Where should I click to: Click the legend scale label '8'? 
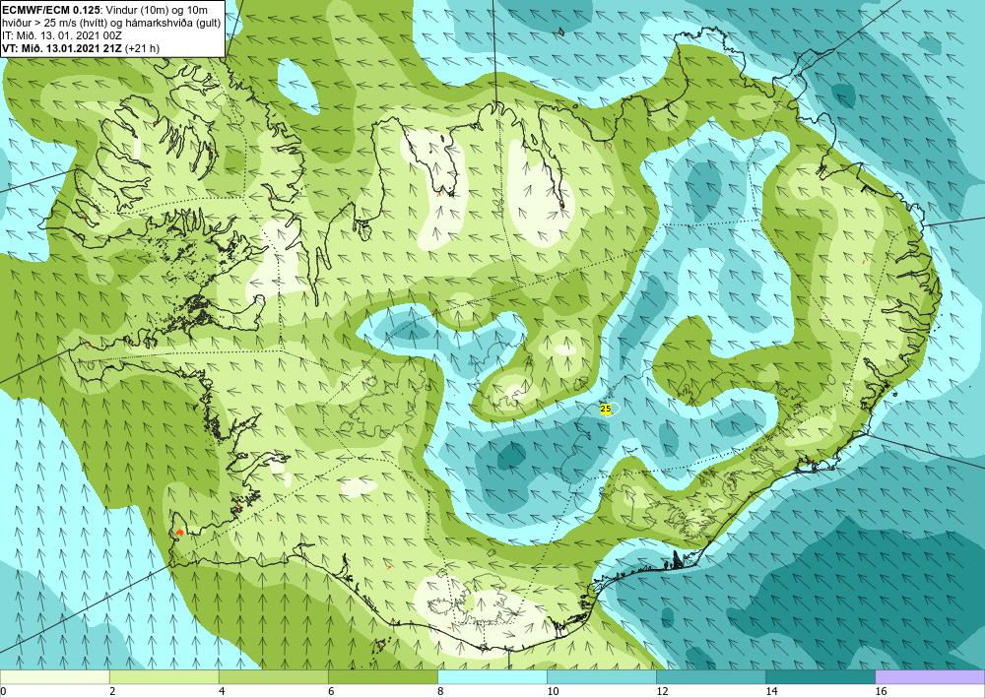click(x=439, y=691)
